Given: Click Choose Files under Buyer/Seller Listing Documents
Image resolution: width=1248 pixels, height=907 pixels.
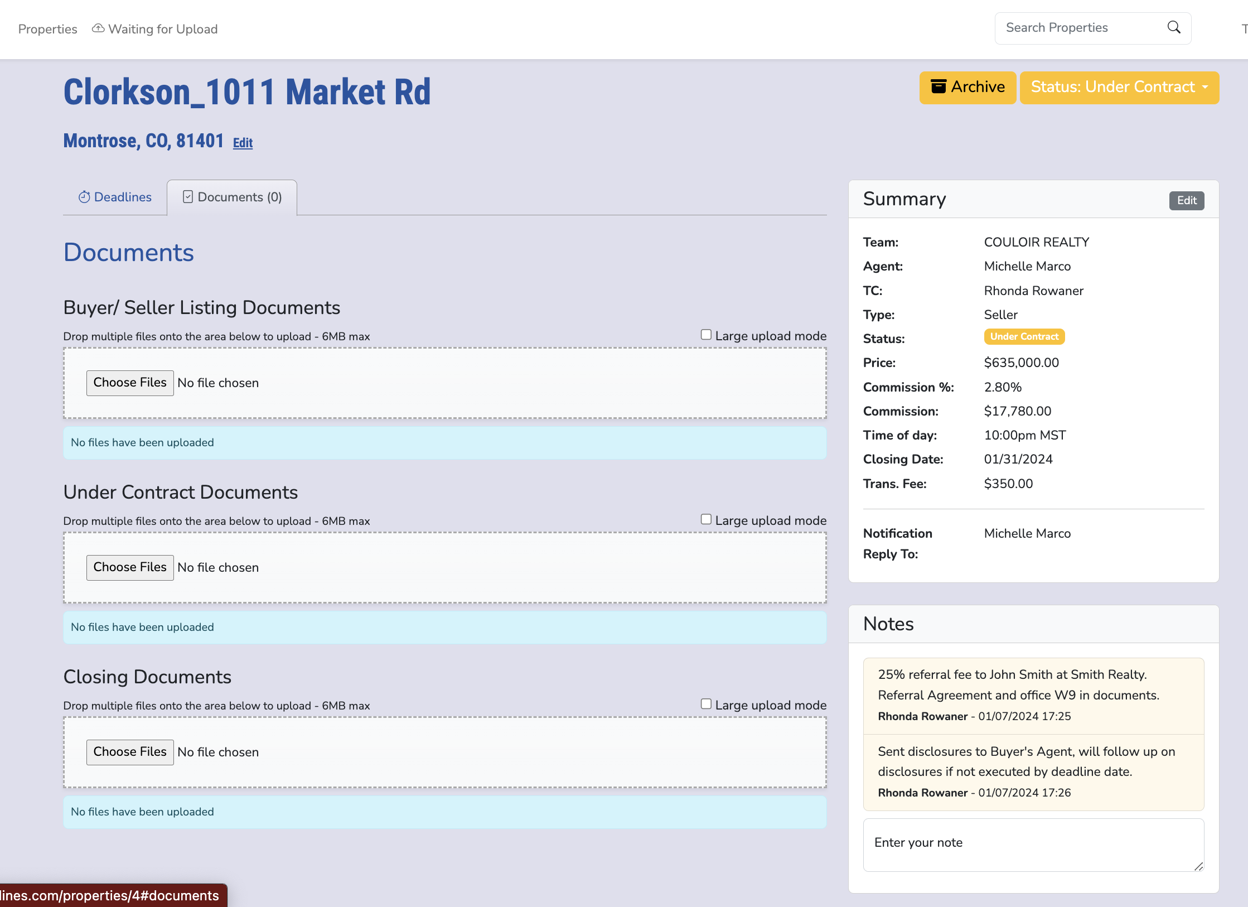Looking at the screenshot, I should click(x=129, y=383).
